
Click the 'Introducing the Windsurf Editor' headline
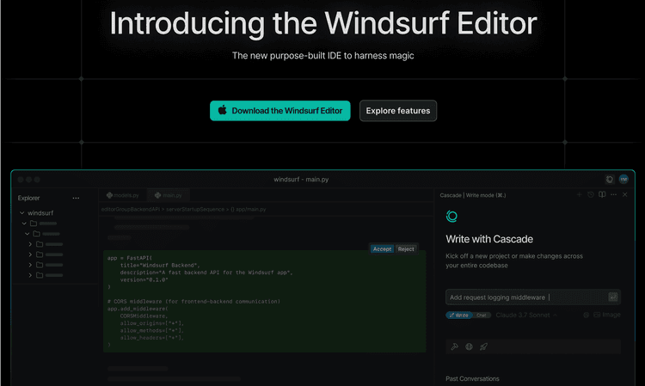322,23
